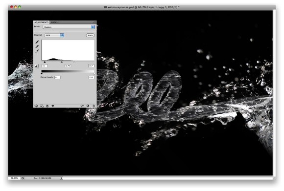284x191 pixels.
Task: Click the expanded view icon in panel footer
Action: pyautogui.click(x=42, y=106)
